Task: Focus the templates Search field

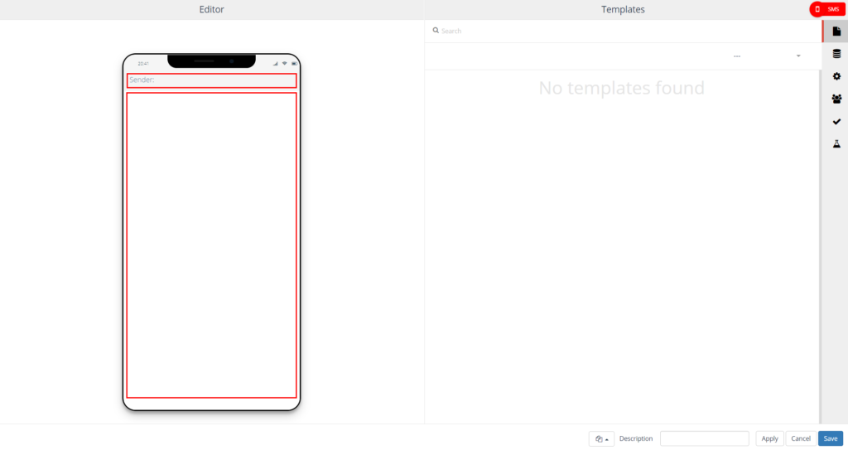Action: pyautogui.click(x=624, y=31)
